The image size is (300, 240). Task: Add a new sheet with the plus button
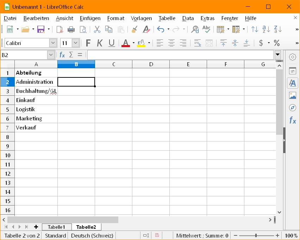coord(36,227)
